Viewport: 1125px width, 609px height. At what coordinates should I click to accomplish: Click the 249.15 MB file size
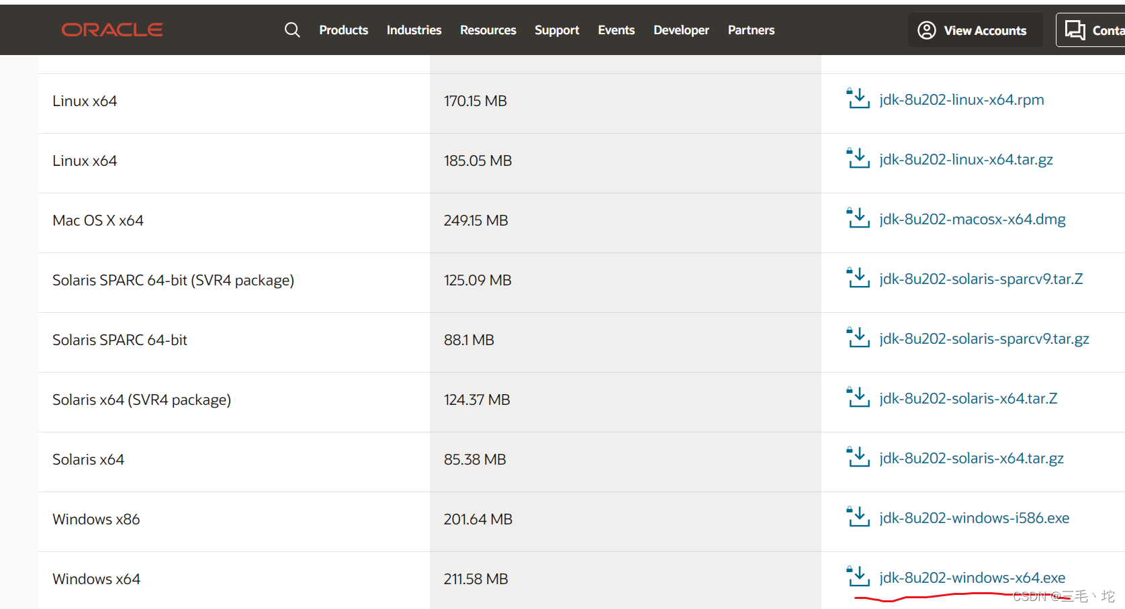[x=476, y=220]
